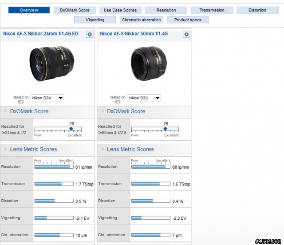The height and width of the screenshot is (245, 284).
Task: Click the '61 lp/mm' value
Action: tap(84, 167)
